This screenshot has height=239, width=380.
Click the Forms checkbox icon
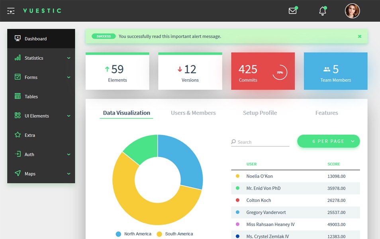(18, 77)
